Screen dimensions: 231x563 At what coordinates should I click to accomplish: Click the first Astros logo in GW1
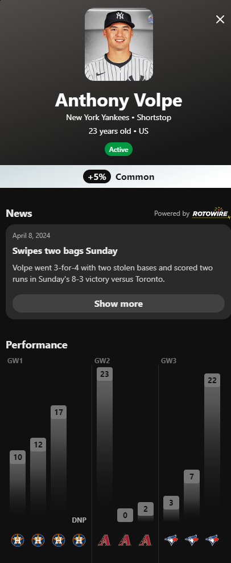18,540
